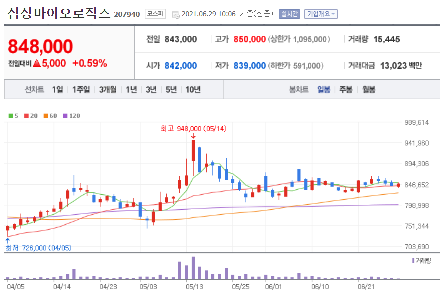Click the stock code 207940
Image resolution: width=440 pixels, height=300 pixels.
[127, 14]
